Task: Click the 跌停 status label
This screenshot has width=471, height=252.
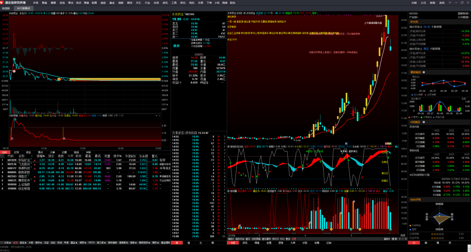Action: [x=176, y=46]
